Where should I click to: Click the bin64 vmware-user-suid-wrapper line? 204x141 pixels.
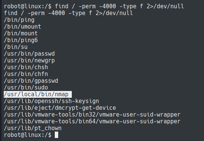92,121
